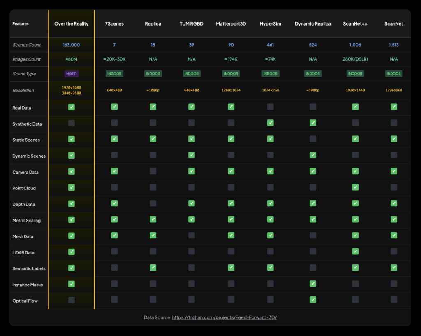Click Dynamic Scenes checkmark for TUM RGBD

pos(192,155)
